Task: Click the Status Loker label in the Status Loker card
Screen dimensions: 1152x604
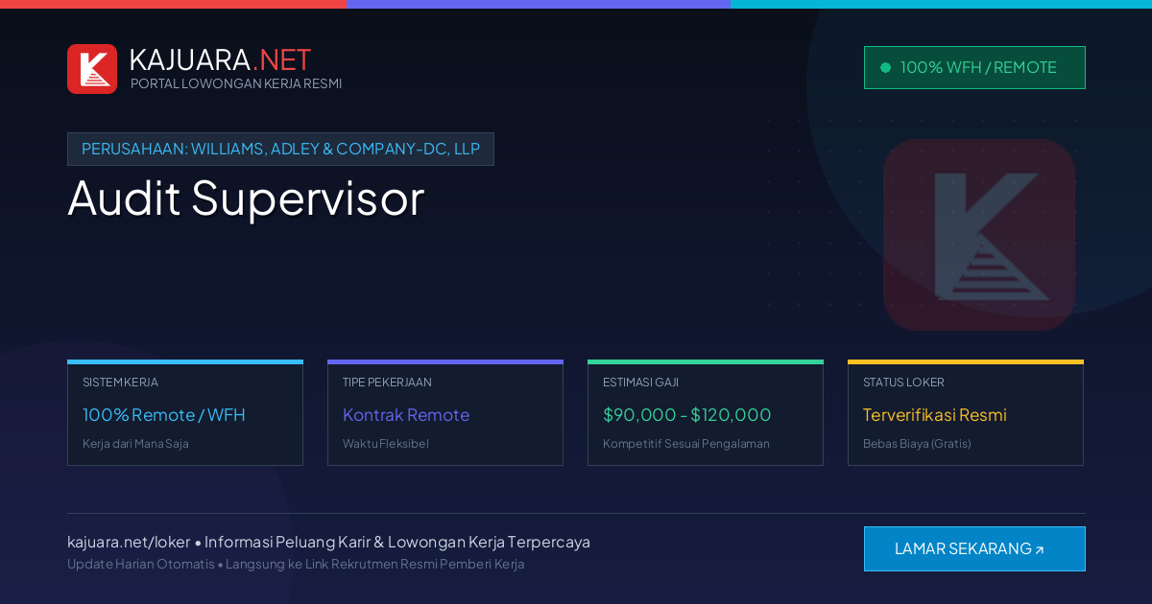Action: tap(903, 382)
